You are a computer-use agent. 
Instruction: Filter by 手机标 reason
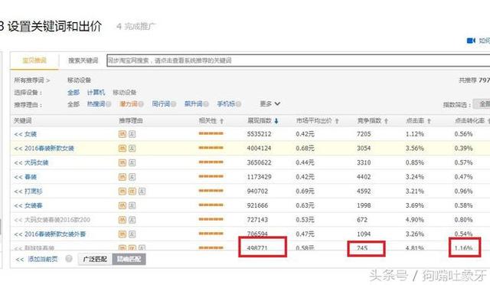[226, 104]
